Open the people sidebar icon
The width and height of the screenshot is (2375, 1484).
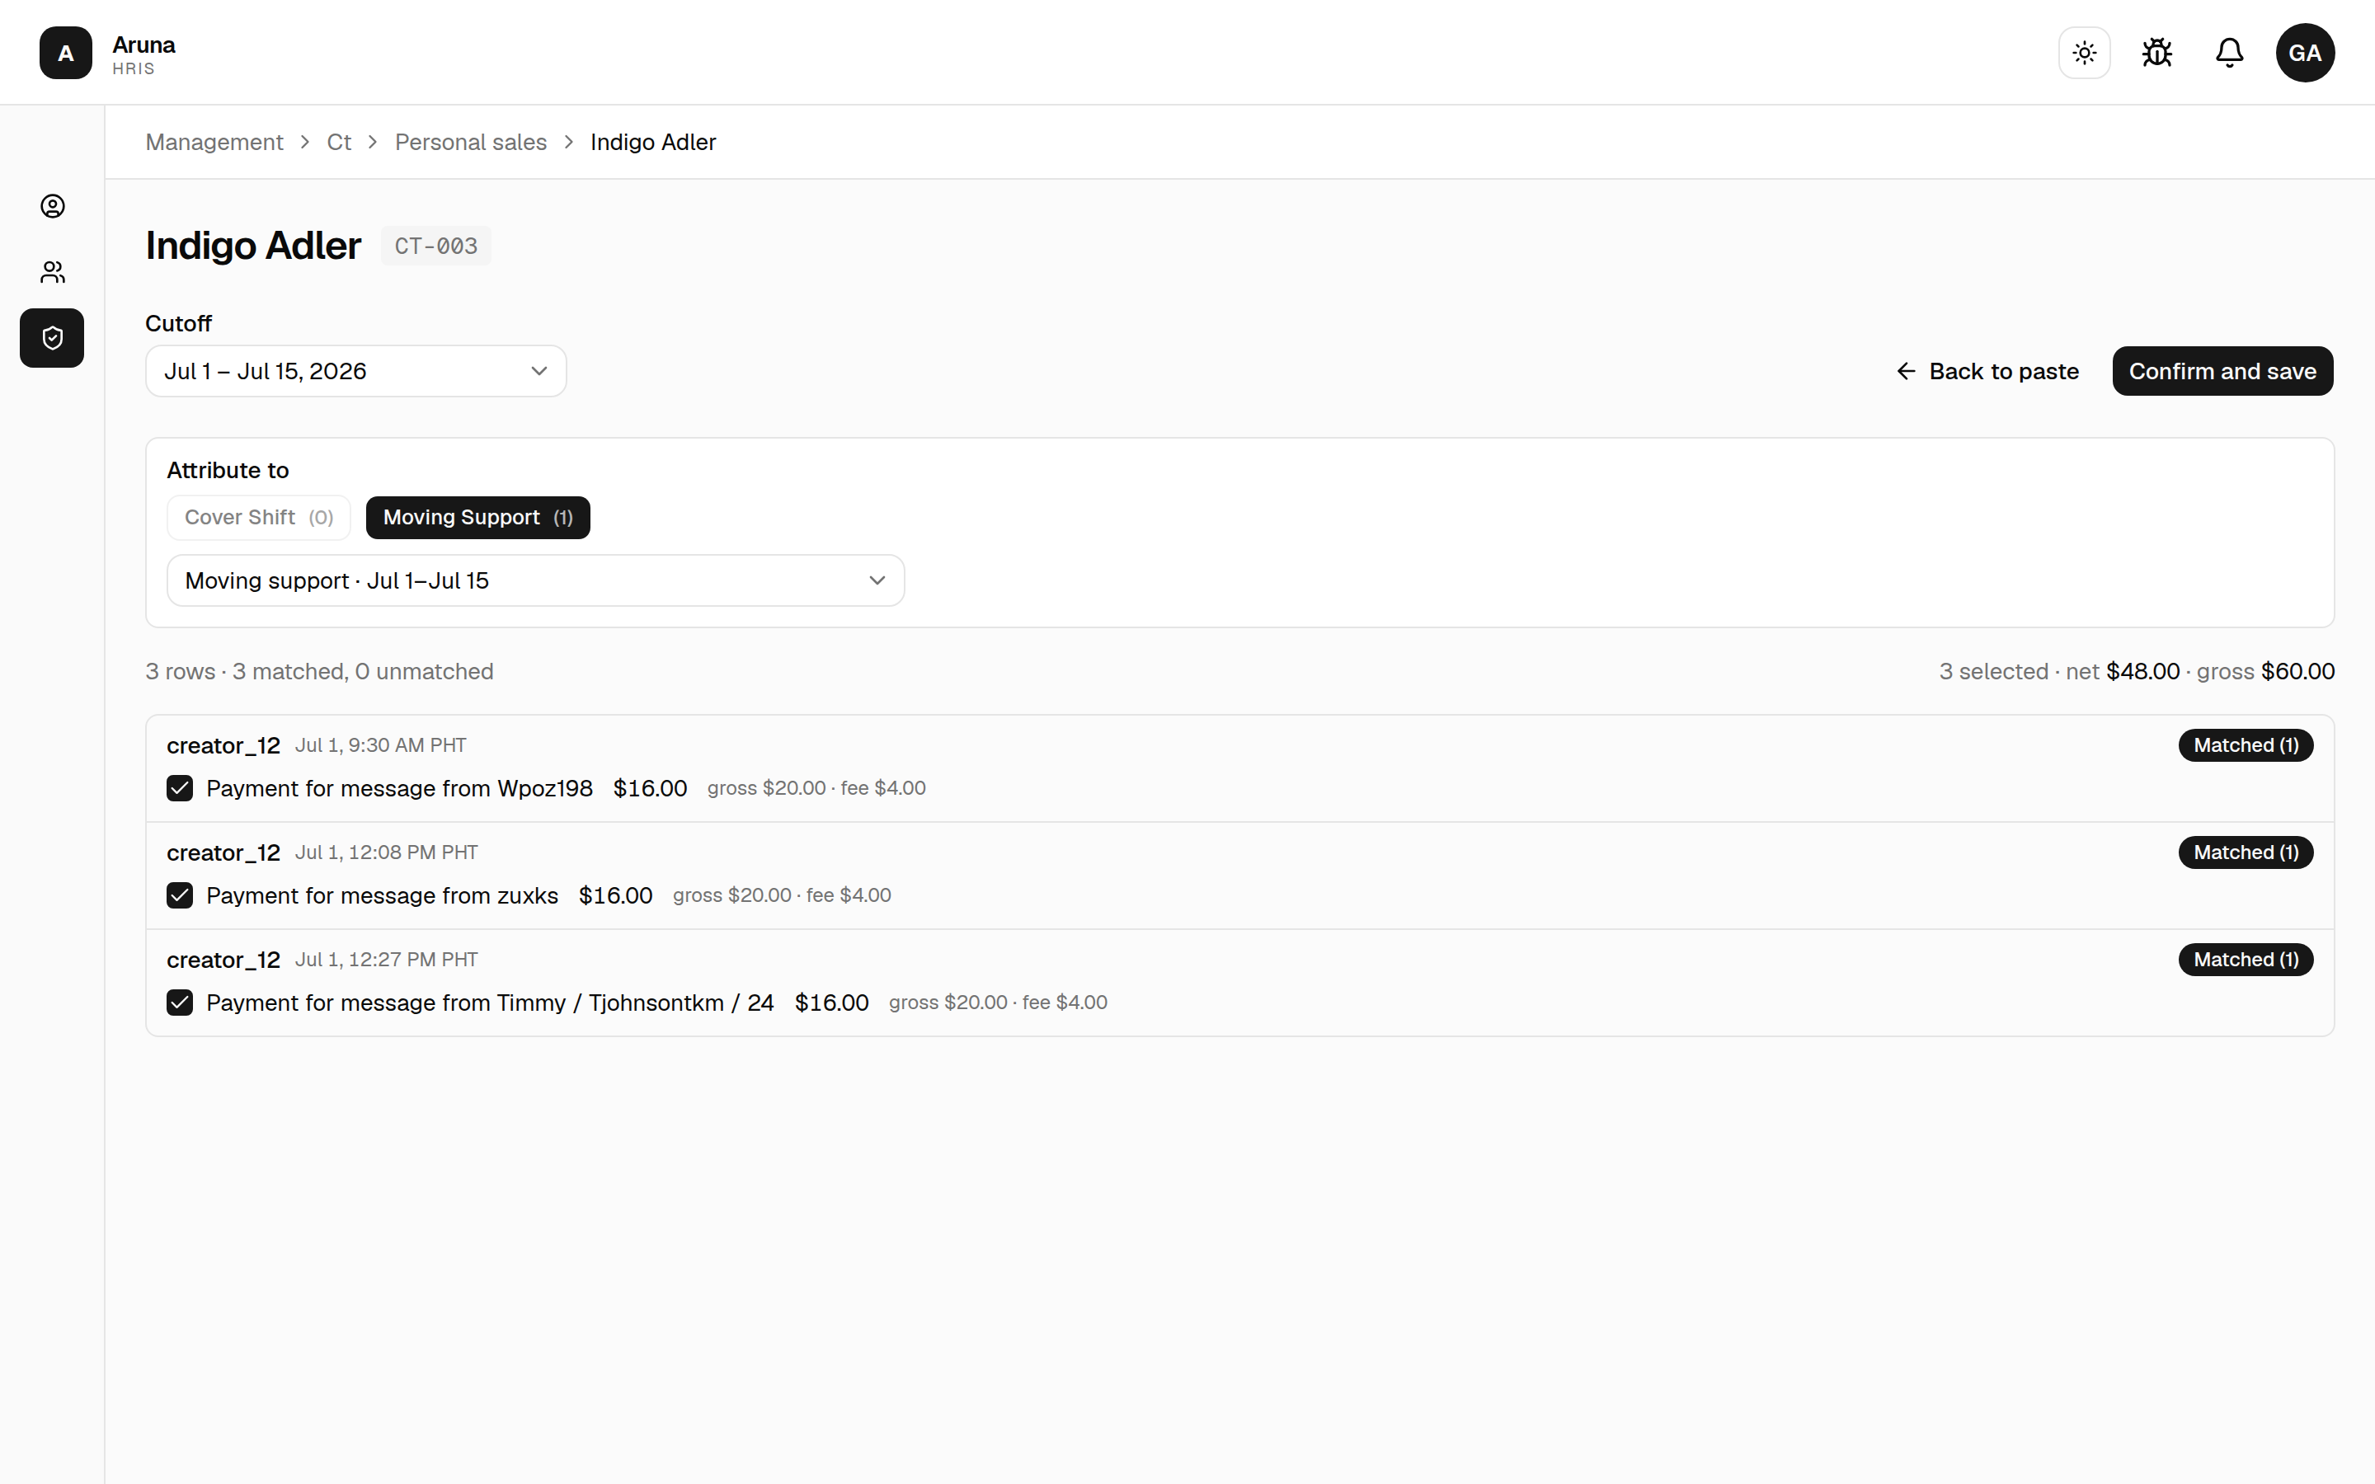(x=53, y=272)
